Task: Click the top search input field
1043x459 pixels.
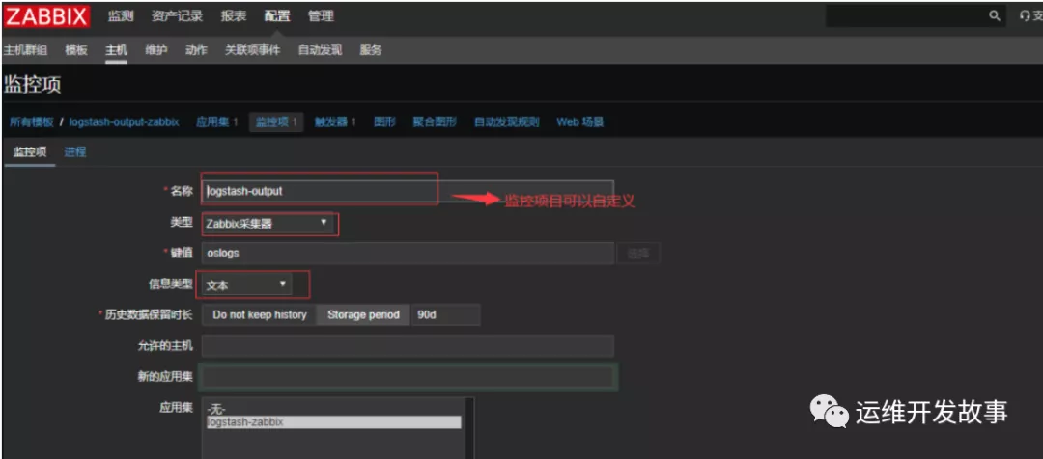Action: click(906, 16)
